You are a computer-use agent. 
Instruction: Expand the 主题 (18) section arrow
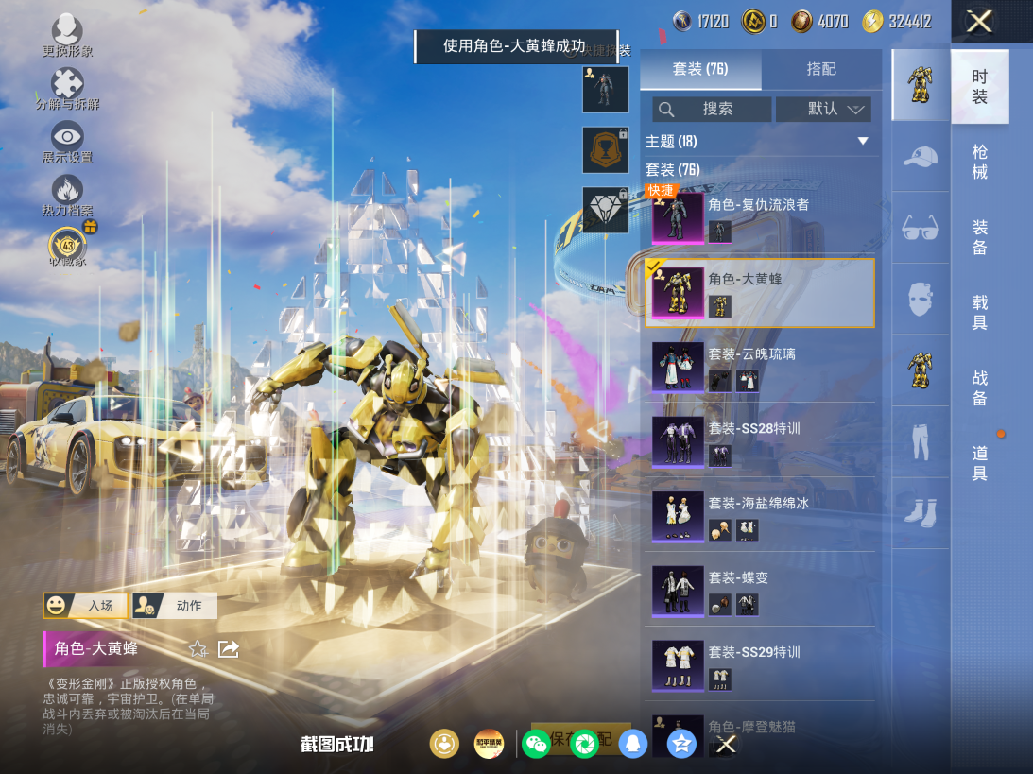pos(862,141)
